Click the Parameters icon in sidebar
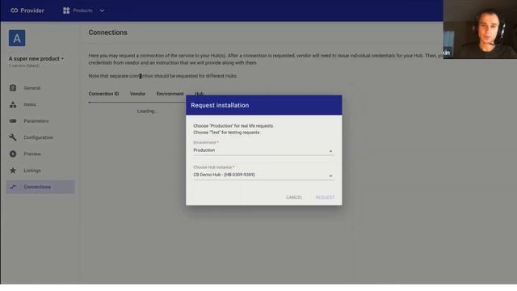 click(x=13, y=121)
